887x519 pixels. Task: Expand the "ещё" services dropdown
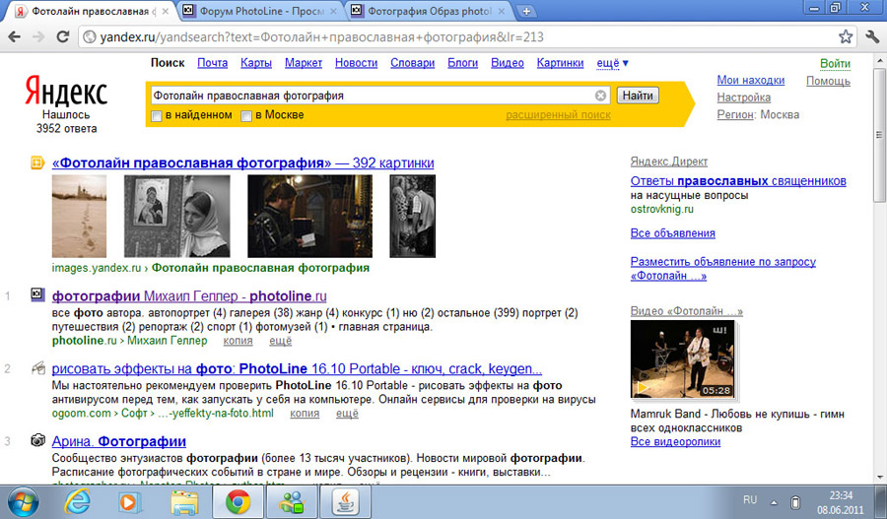(x=612, y=63)
